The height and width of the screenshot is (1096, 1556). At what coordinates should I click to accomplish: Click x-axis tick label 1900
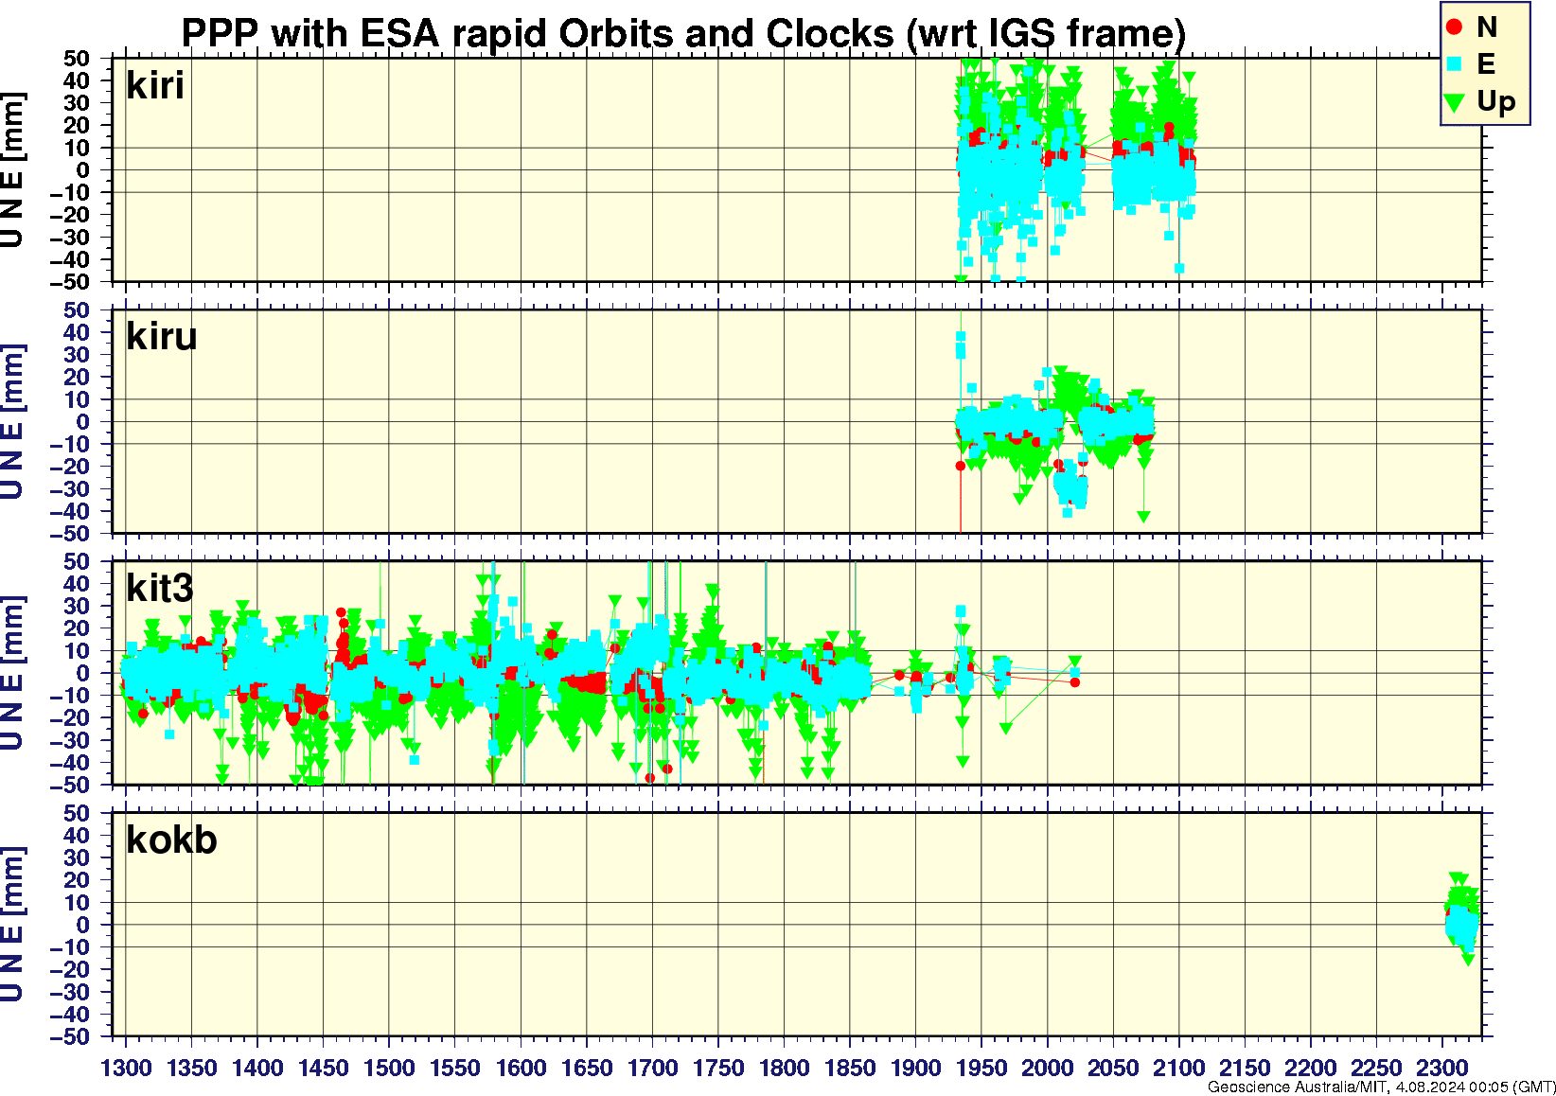[x=916, y=1068]
